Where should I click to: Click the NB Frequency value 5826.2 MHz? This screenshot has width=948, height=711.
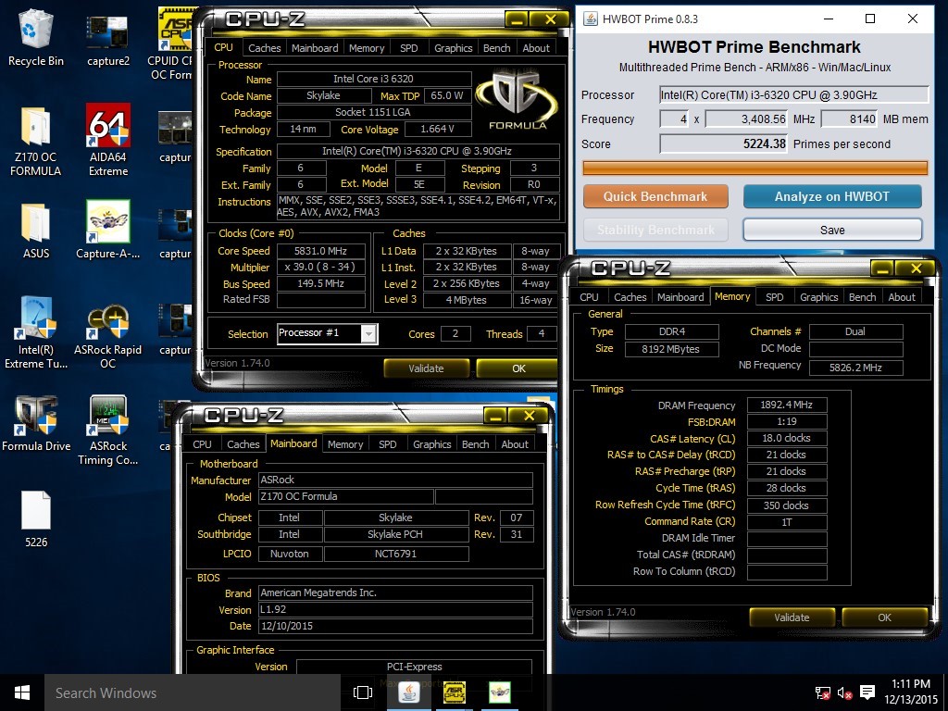(x=855, y=367)
